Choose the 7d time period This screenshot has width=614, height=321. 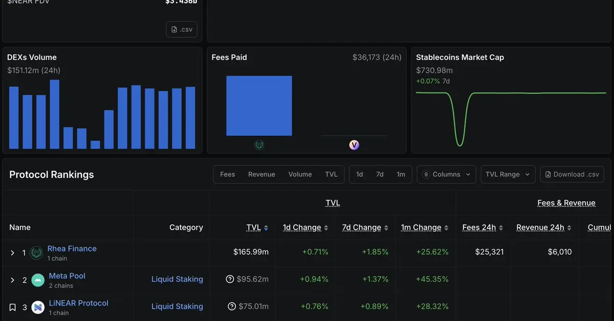pyautogui.click(x=380, y=175)
